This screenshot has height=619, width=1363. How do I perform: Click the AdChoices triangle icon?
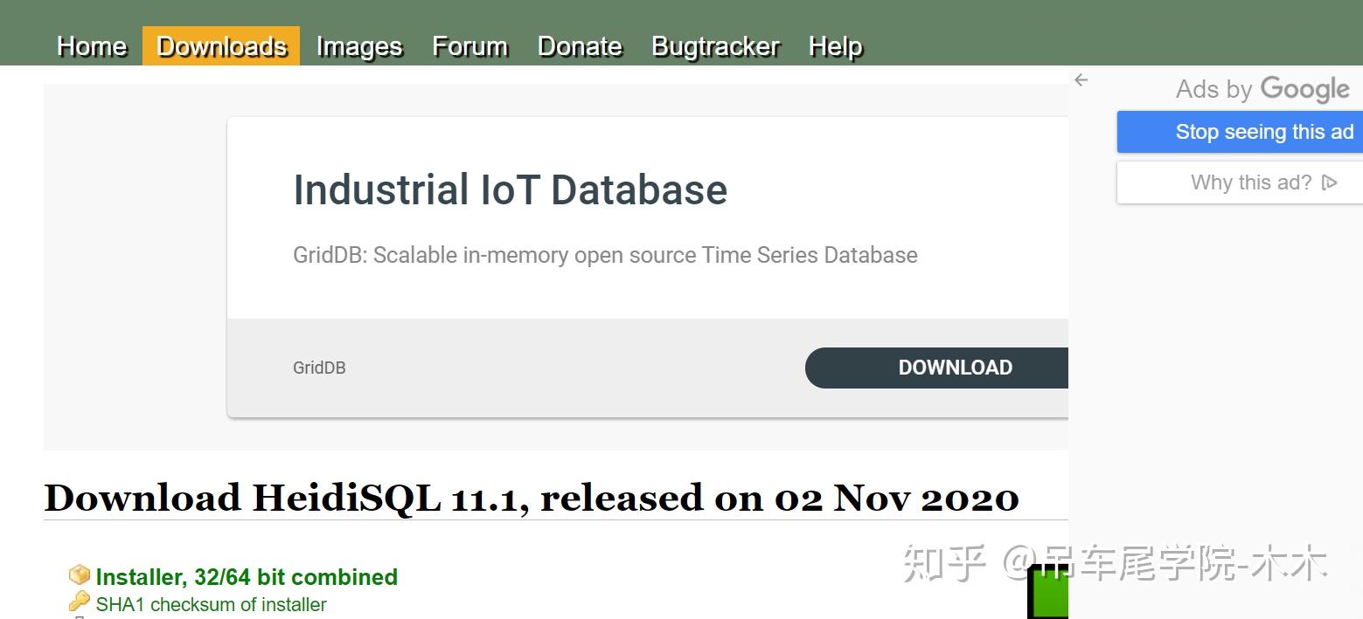pyautogui.click(x=1330, y=182)
